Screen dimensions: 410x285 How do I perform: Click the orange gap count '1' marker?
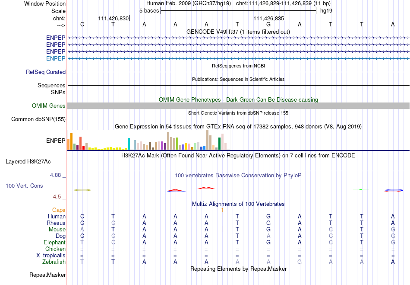[222, 210]
